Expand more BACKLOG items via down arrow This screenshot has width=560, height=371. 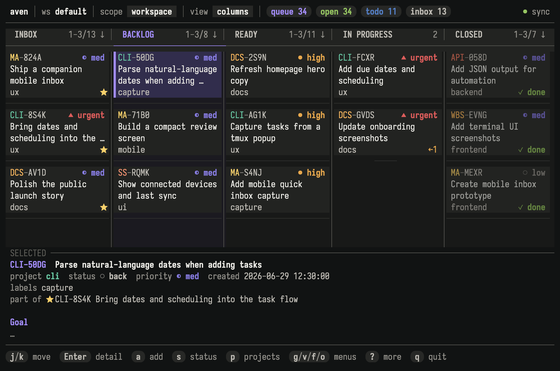pyautogui.click(x=215, y=35)
